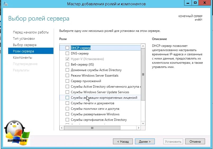This screenshot has height=149, width=213.
Task: Click the < Назад button
Action: point(123,141)
